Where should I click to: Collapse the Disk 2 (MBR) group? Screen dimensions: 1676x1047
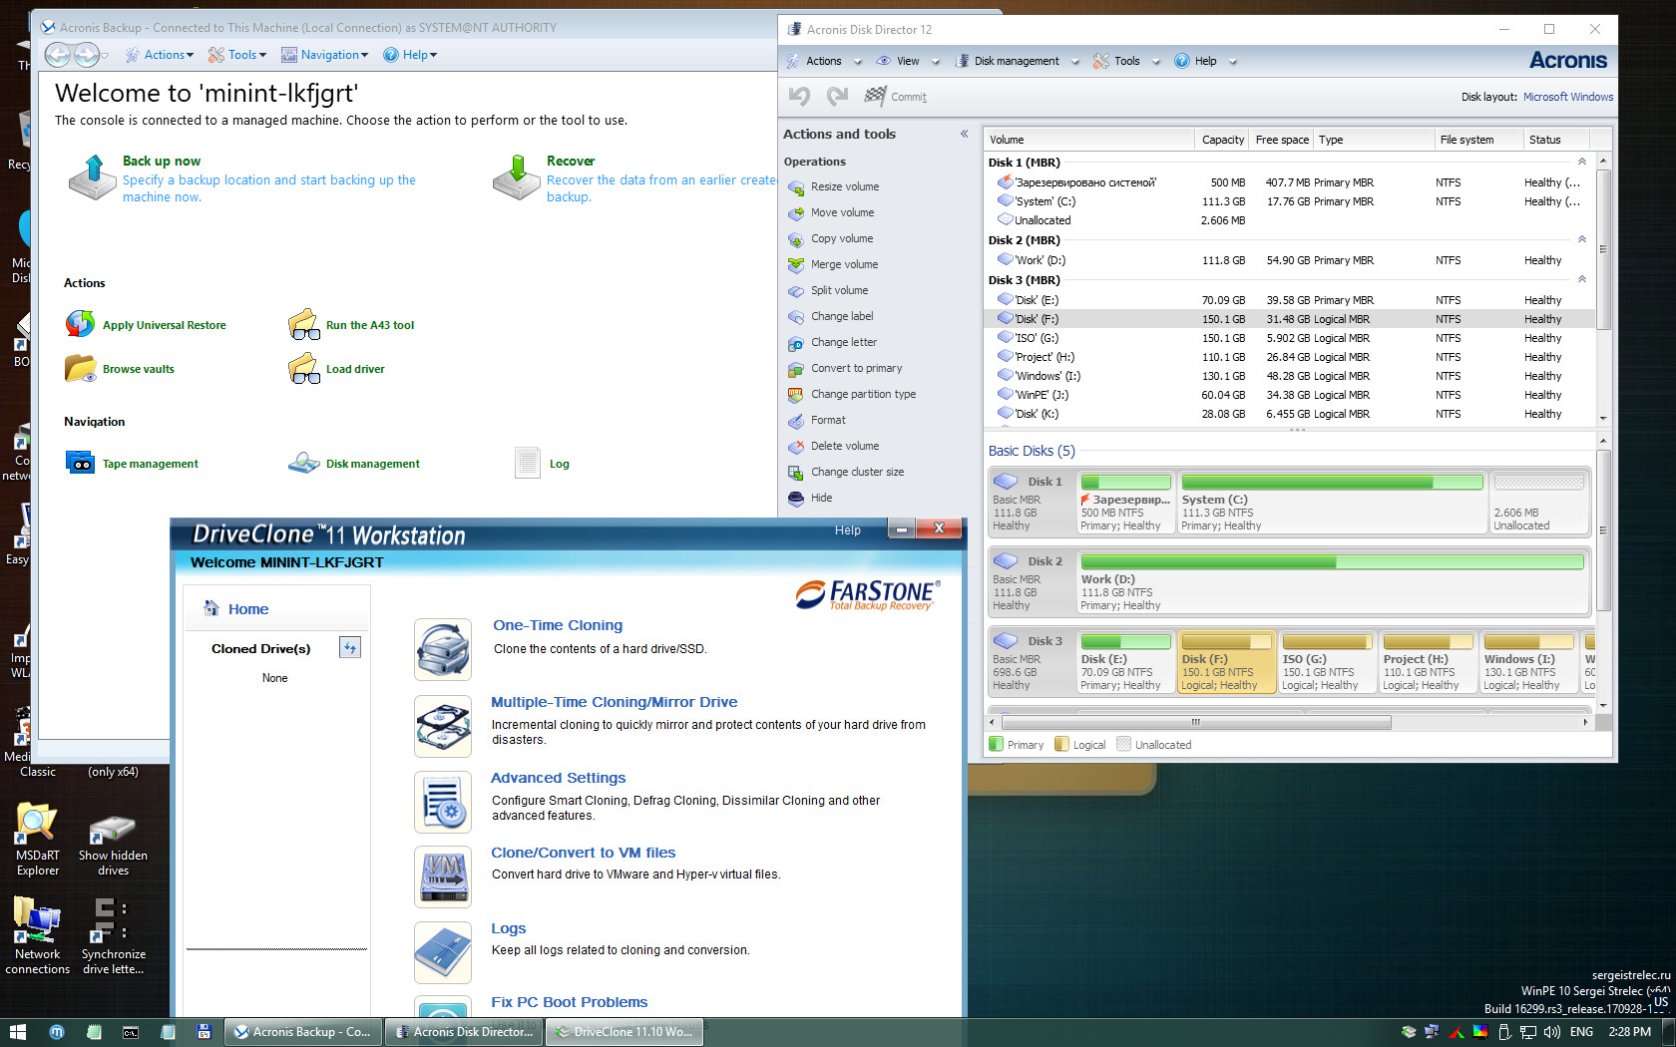1582,239
